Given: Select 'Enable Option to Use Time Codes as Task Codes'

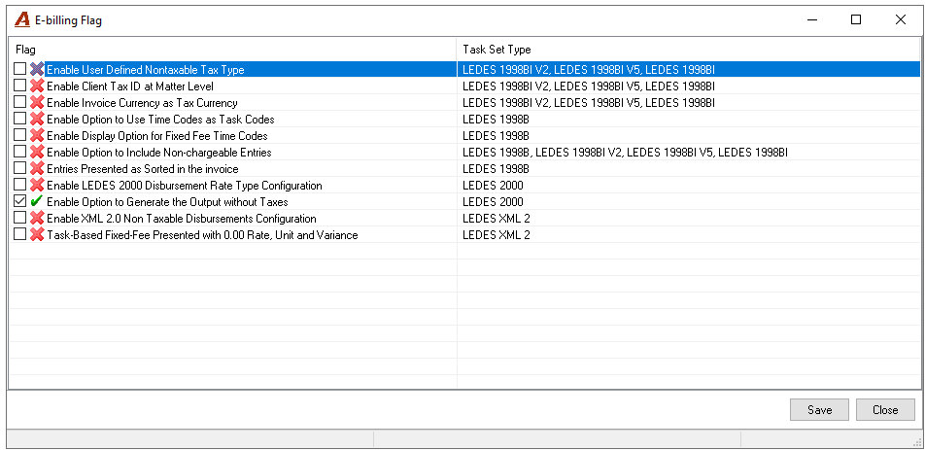Looking at the screenshot, I should coord(160,120).
